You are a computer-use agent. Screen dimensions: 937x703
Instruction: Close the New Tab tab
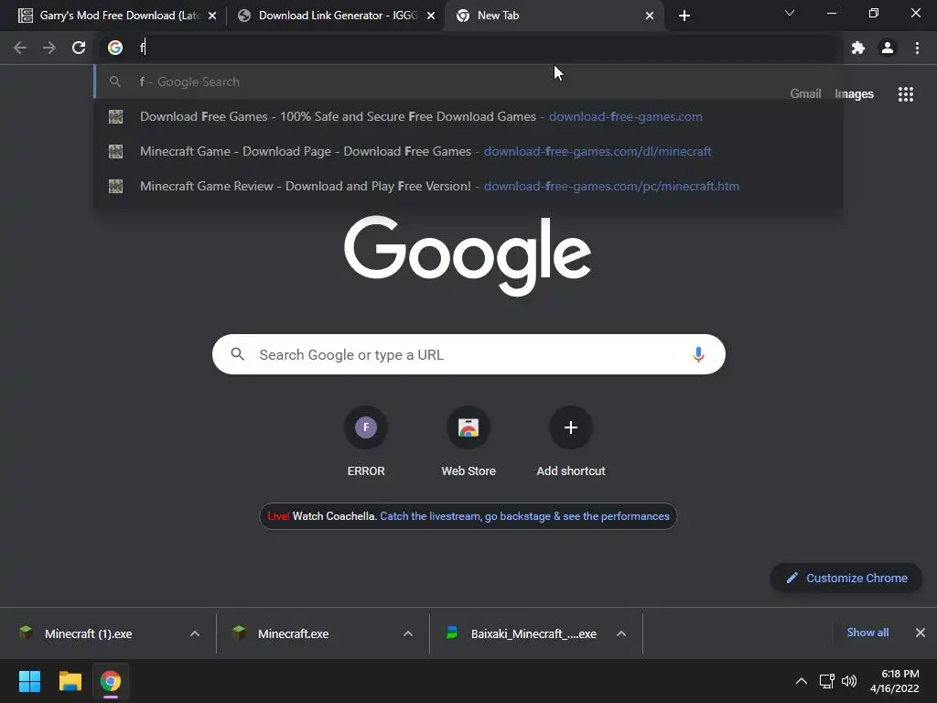click(x=650, y=16)
